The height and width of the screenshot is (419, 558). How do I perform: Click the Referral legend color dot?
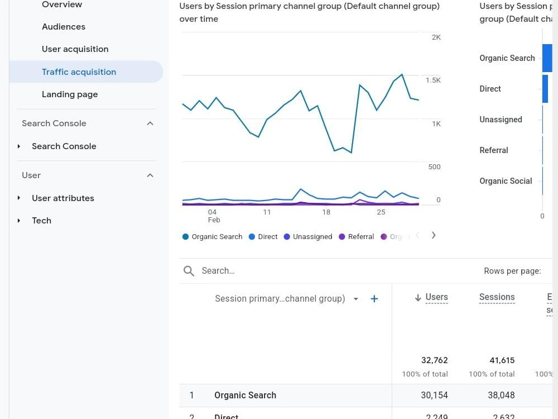(342, 236)
